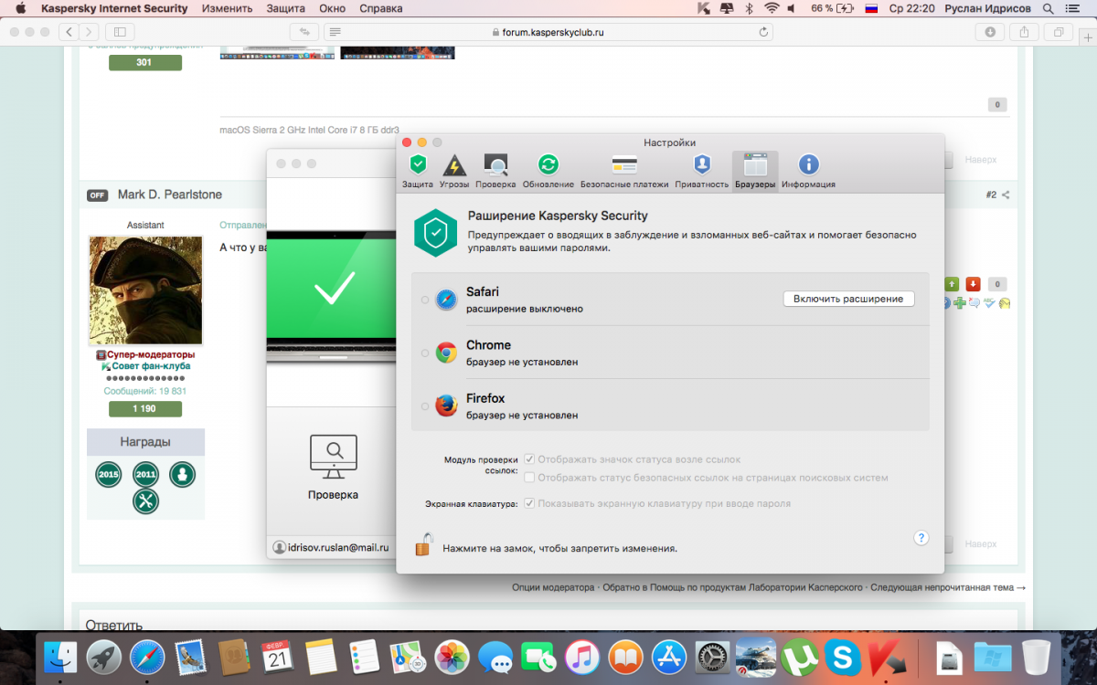Open the Окно menu
This screenshot has width=1097, height=685.
pos(333,8)
